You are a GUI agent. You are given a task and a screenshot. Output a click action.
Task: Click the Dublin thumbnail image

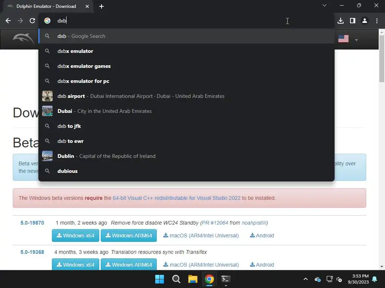[x=47, y=156]
